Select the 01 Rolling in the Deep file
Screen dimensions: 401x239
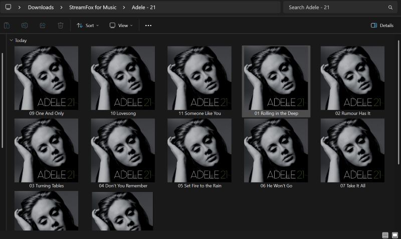pyautogui.click(x=276, y=81)
